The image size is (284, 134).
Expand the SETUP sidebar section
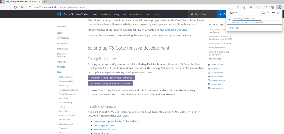[60, 33]
